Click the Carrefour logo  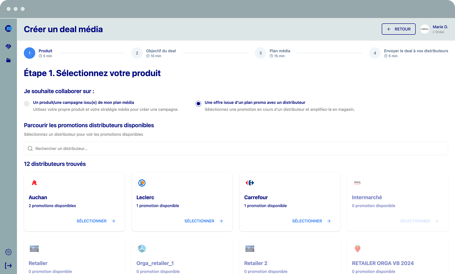pyautogui.click(x=250, y=183)
